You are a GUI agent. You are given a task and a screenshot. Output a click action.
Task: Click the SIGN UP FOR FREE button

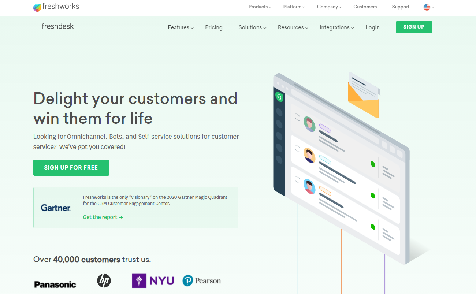point(71,168)
